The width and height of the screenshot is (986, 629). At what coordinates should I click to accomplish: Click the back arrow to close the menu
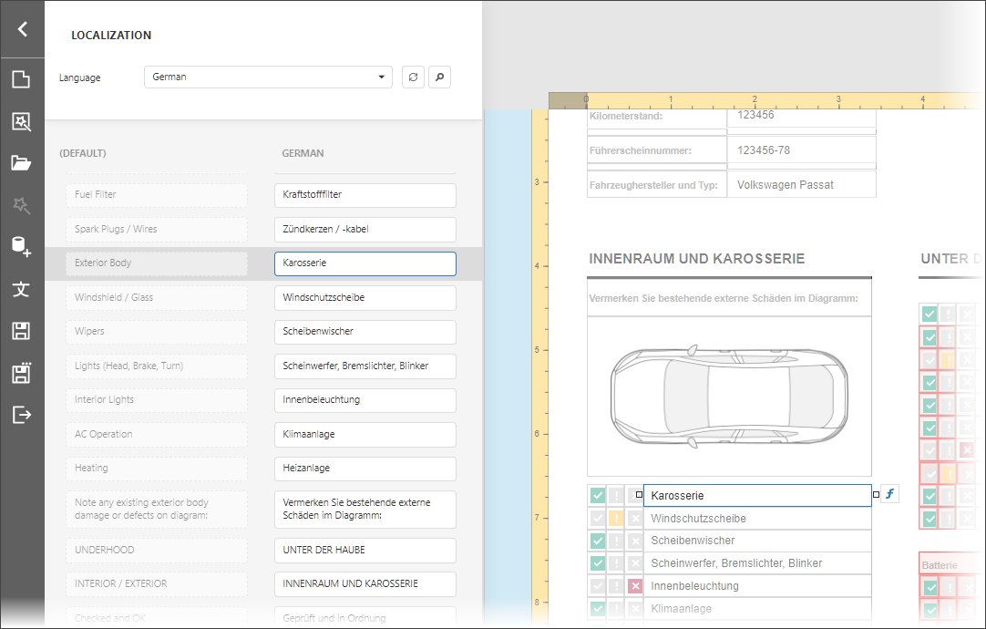click(22, 29)
